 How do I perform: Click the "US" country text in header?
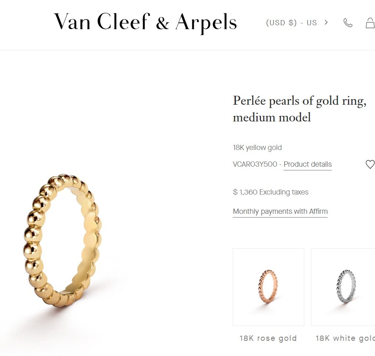pyautogui.click(x=312, y=23)
